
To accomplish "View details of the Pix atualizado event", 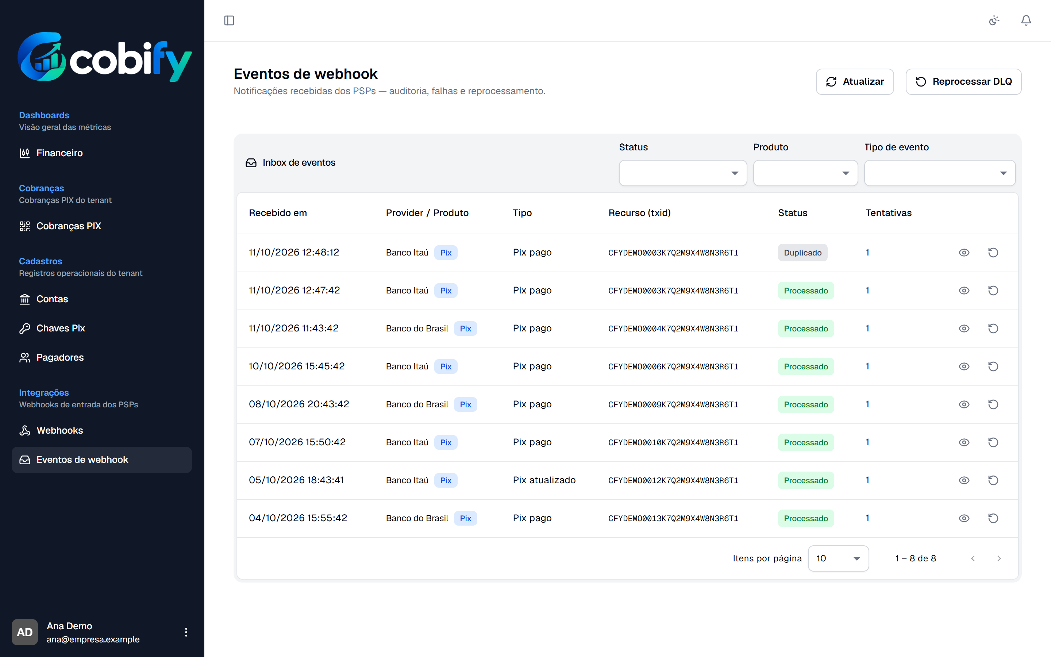I will pos(964,480).
